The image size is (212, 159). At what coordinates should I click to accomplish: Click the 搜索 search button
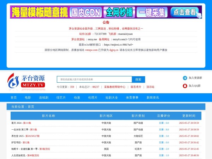[x=138, y=79]
